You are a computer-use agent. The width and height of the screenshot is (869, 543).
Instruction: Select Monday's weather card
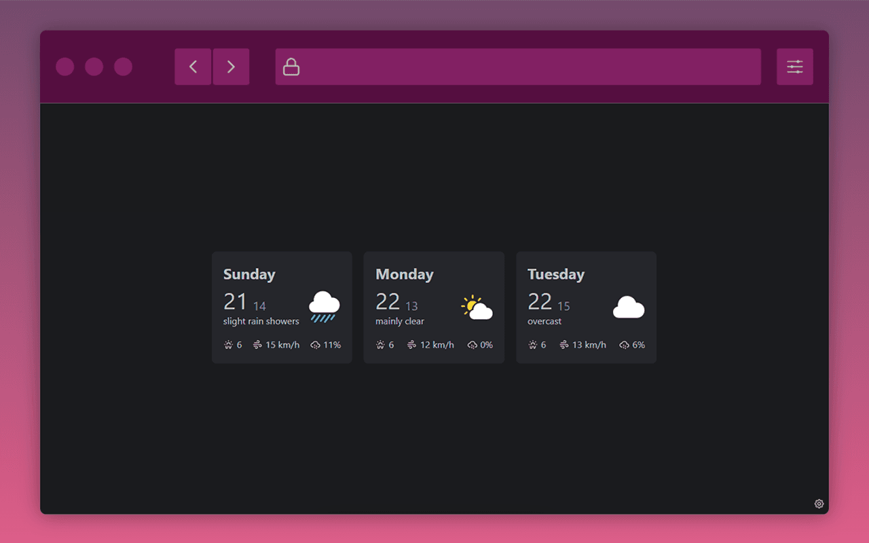coord(434,307)
